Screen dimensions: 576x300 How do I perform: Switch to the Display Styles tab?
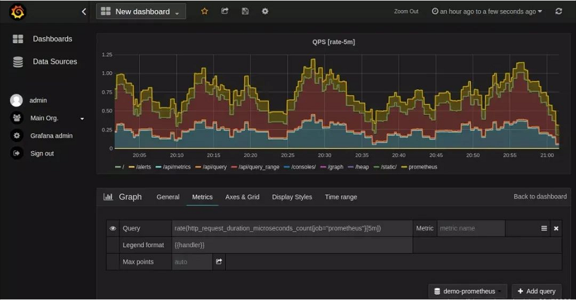(x=292, y=196)
